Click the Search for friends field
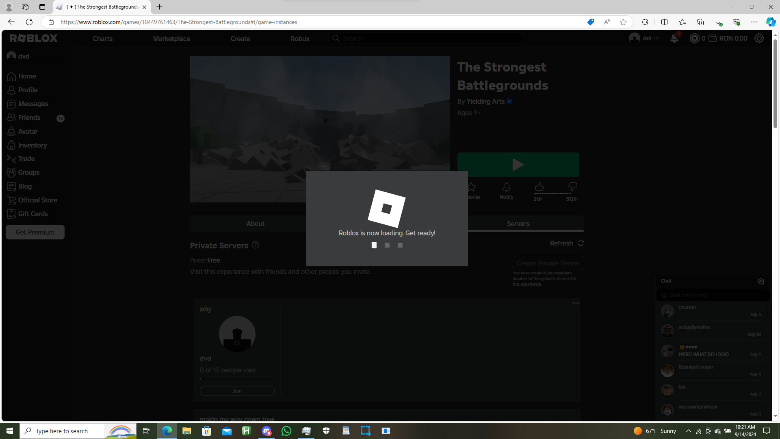Viewport: 780px width, 439px height. 715,295
